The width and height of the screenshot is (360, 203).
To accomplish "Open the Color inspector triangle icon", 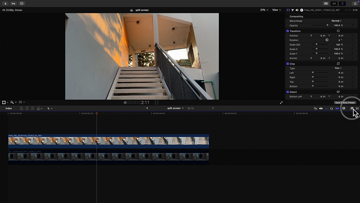I will [x=292, y=10].
